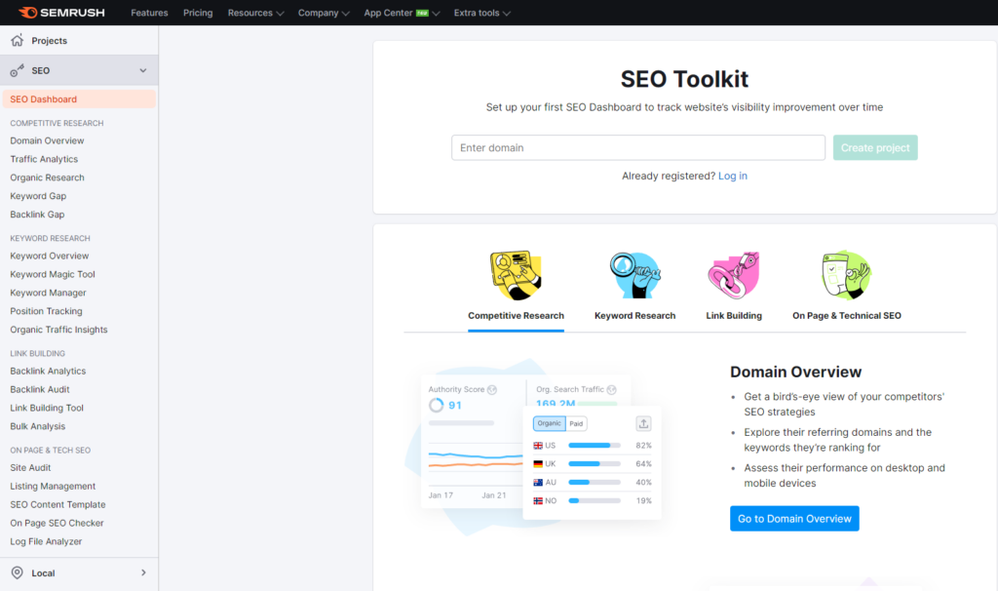Click the AU traffic percentage bar
This screenshot has height=591, width=998.
(x=594, y=482)
